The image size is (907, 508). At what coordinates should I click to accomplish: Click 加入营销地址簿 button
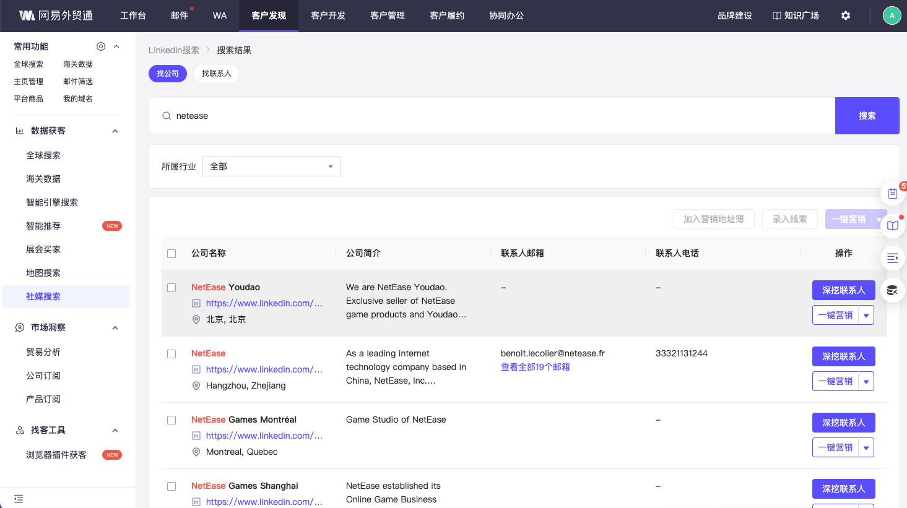coord(714,219)
